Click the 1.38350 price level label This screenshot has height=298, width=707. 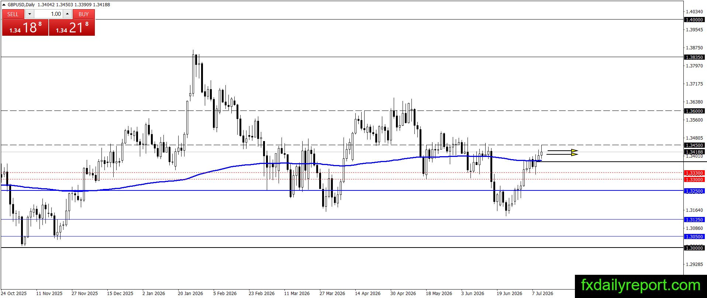tap(694, 57)
